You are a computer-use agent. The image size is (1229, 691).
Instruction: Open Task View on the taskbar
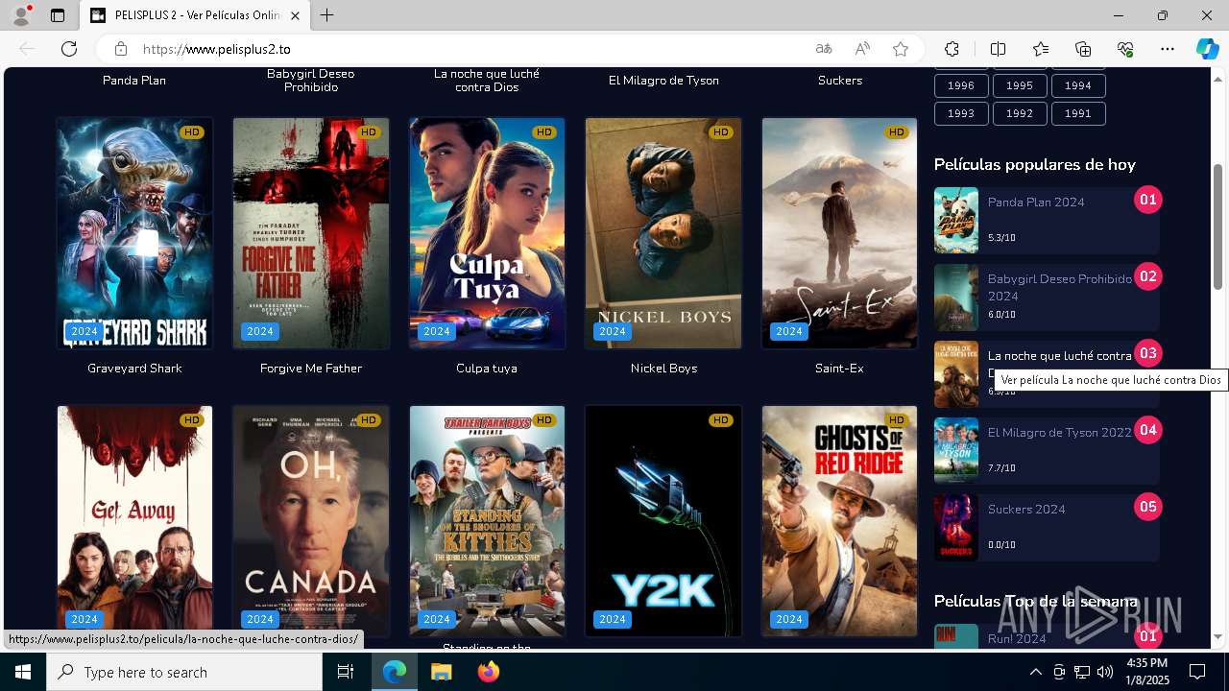click(x=346, y=672)
